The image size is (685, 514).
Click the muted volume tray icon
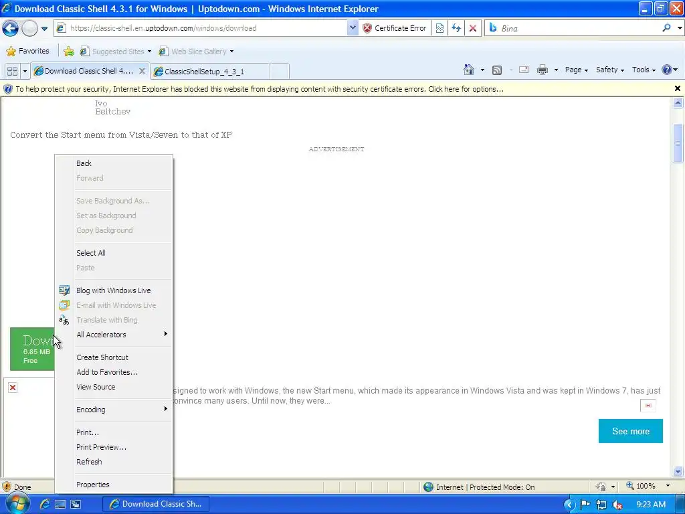coord(617,505)
